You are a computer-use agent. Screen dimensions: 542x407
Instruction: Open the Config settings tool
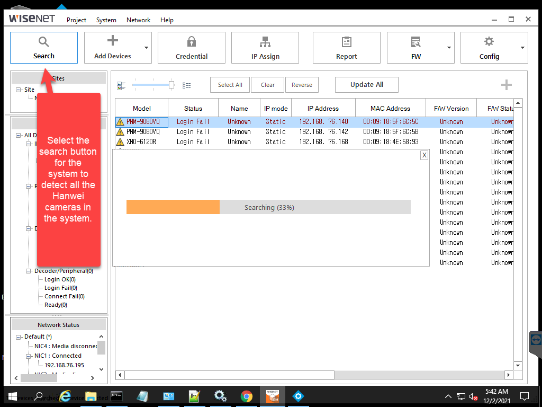point(489,48)
